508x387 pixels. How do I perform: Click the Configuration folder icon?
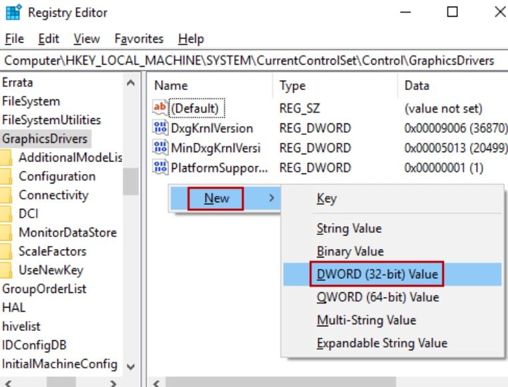point(6,177)
